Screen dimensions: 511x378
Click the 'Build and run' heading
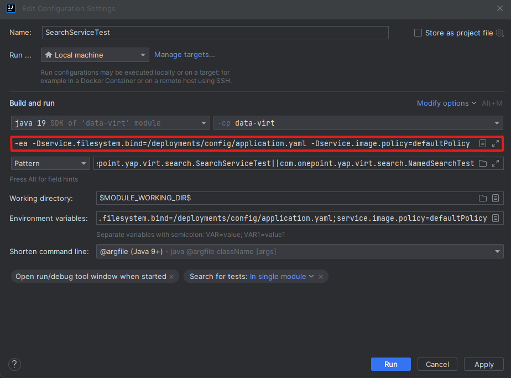click(x=32, y=103)
